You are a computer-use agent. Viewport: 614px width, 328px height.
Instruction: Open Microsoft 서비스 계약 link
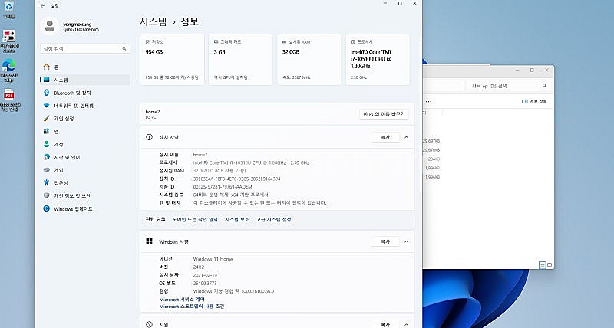(x=182, y=300)
